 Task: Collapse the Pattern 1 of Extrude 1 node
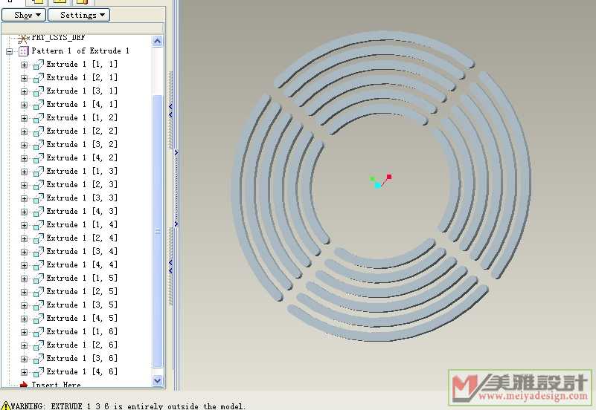pos(10,51)
